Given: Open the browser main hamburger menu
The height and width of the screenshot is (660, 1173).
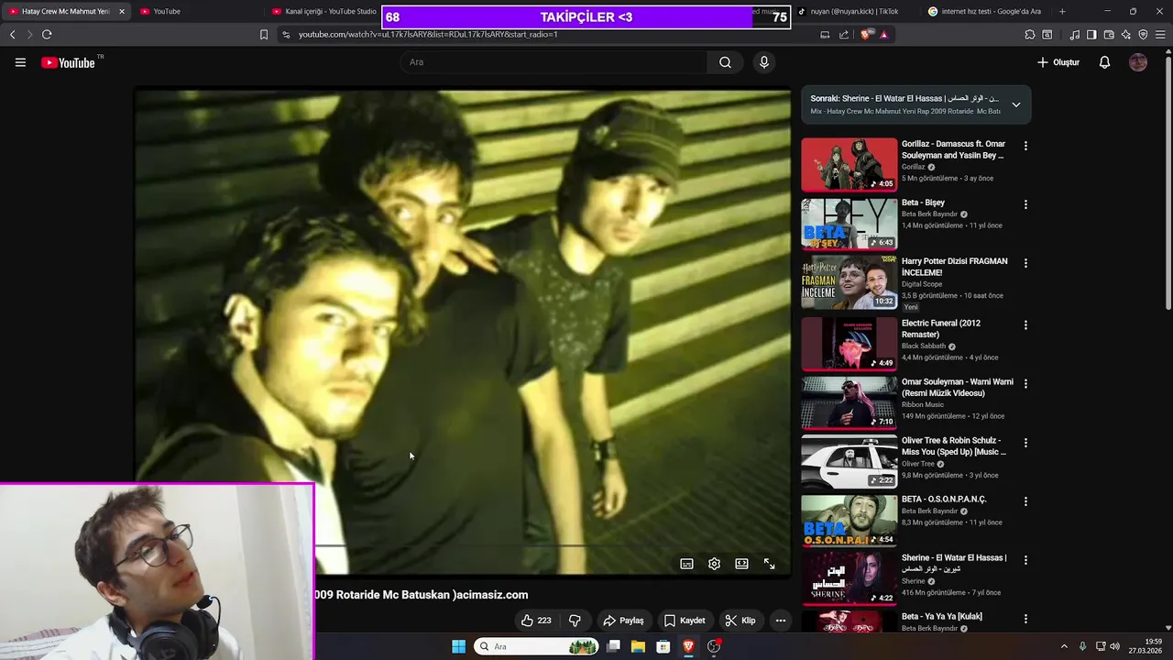Looking at the screenshot, I should pos(1161,35).
